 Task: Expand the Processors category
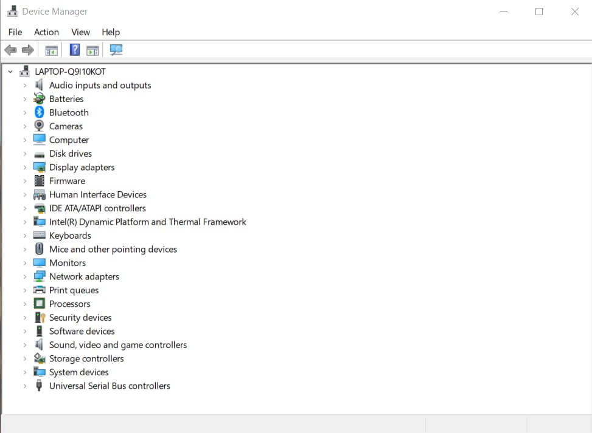25,304
